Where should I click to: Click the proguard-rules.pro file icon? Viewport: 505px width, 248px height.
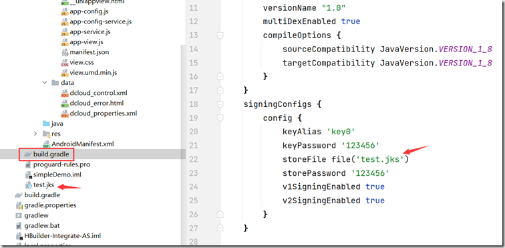click(x=28, y=165)
